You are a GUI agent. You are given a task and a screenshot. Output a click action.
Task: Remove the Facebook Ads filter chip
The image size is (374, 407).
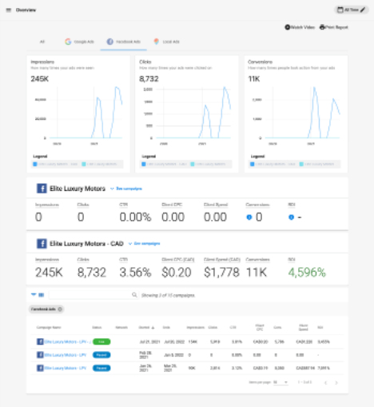click(x=60, y=309)
